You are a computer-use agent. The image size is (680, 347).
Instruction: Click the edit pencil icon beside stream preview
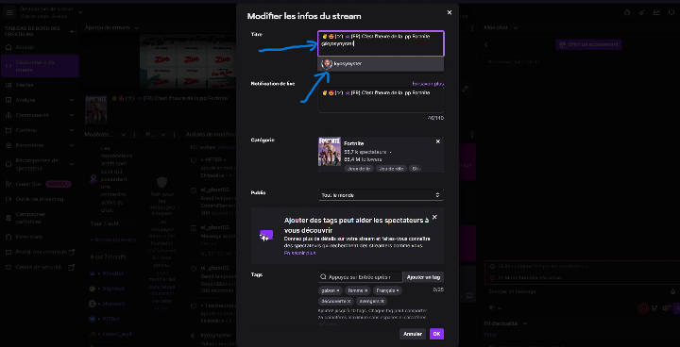pos(465,89)
